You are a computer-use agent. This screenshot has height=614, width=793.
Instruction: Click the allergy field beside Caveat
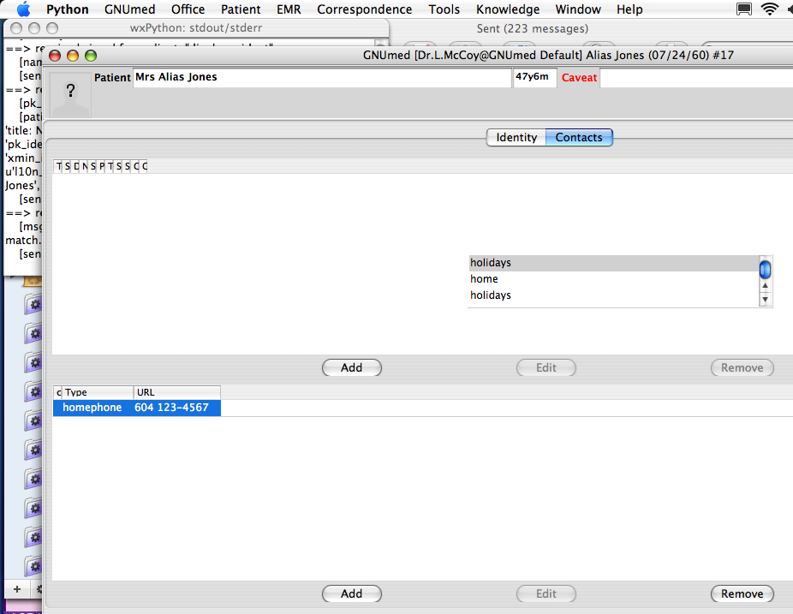coord(696,78)
